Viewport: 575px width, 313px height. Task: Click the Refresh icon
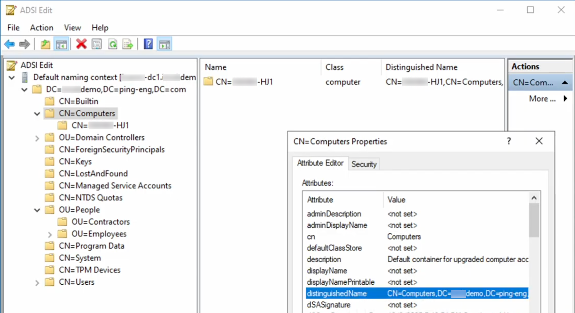(x=113, y=44)
